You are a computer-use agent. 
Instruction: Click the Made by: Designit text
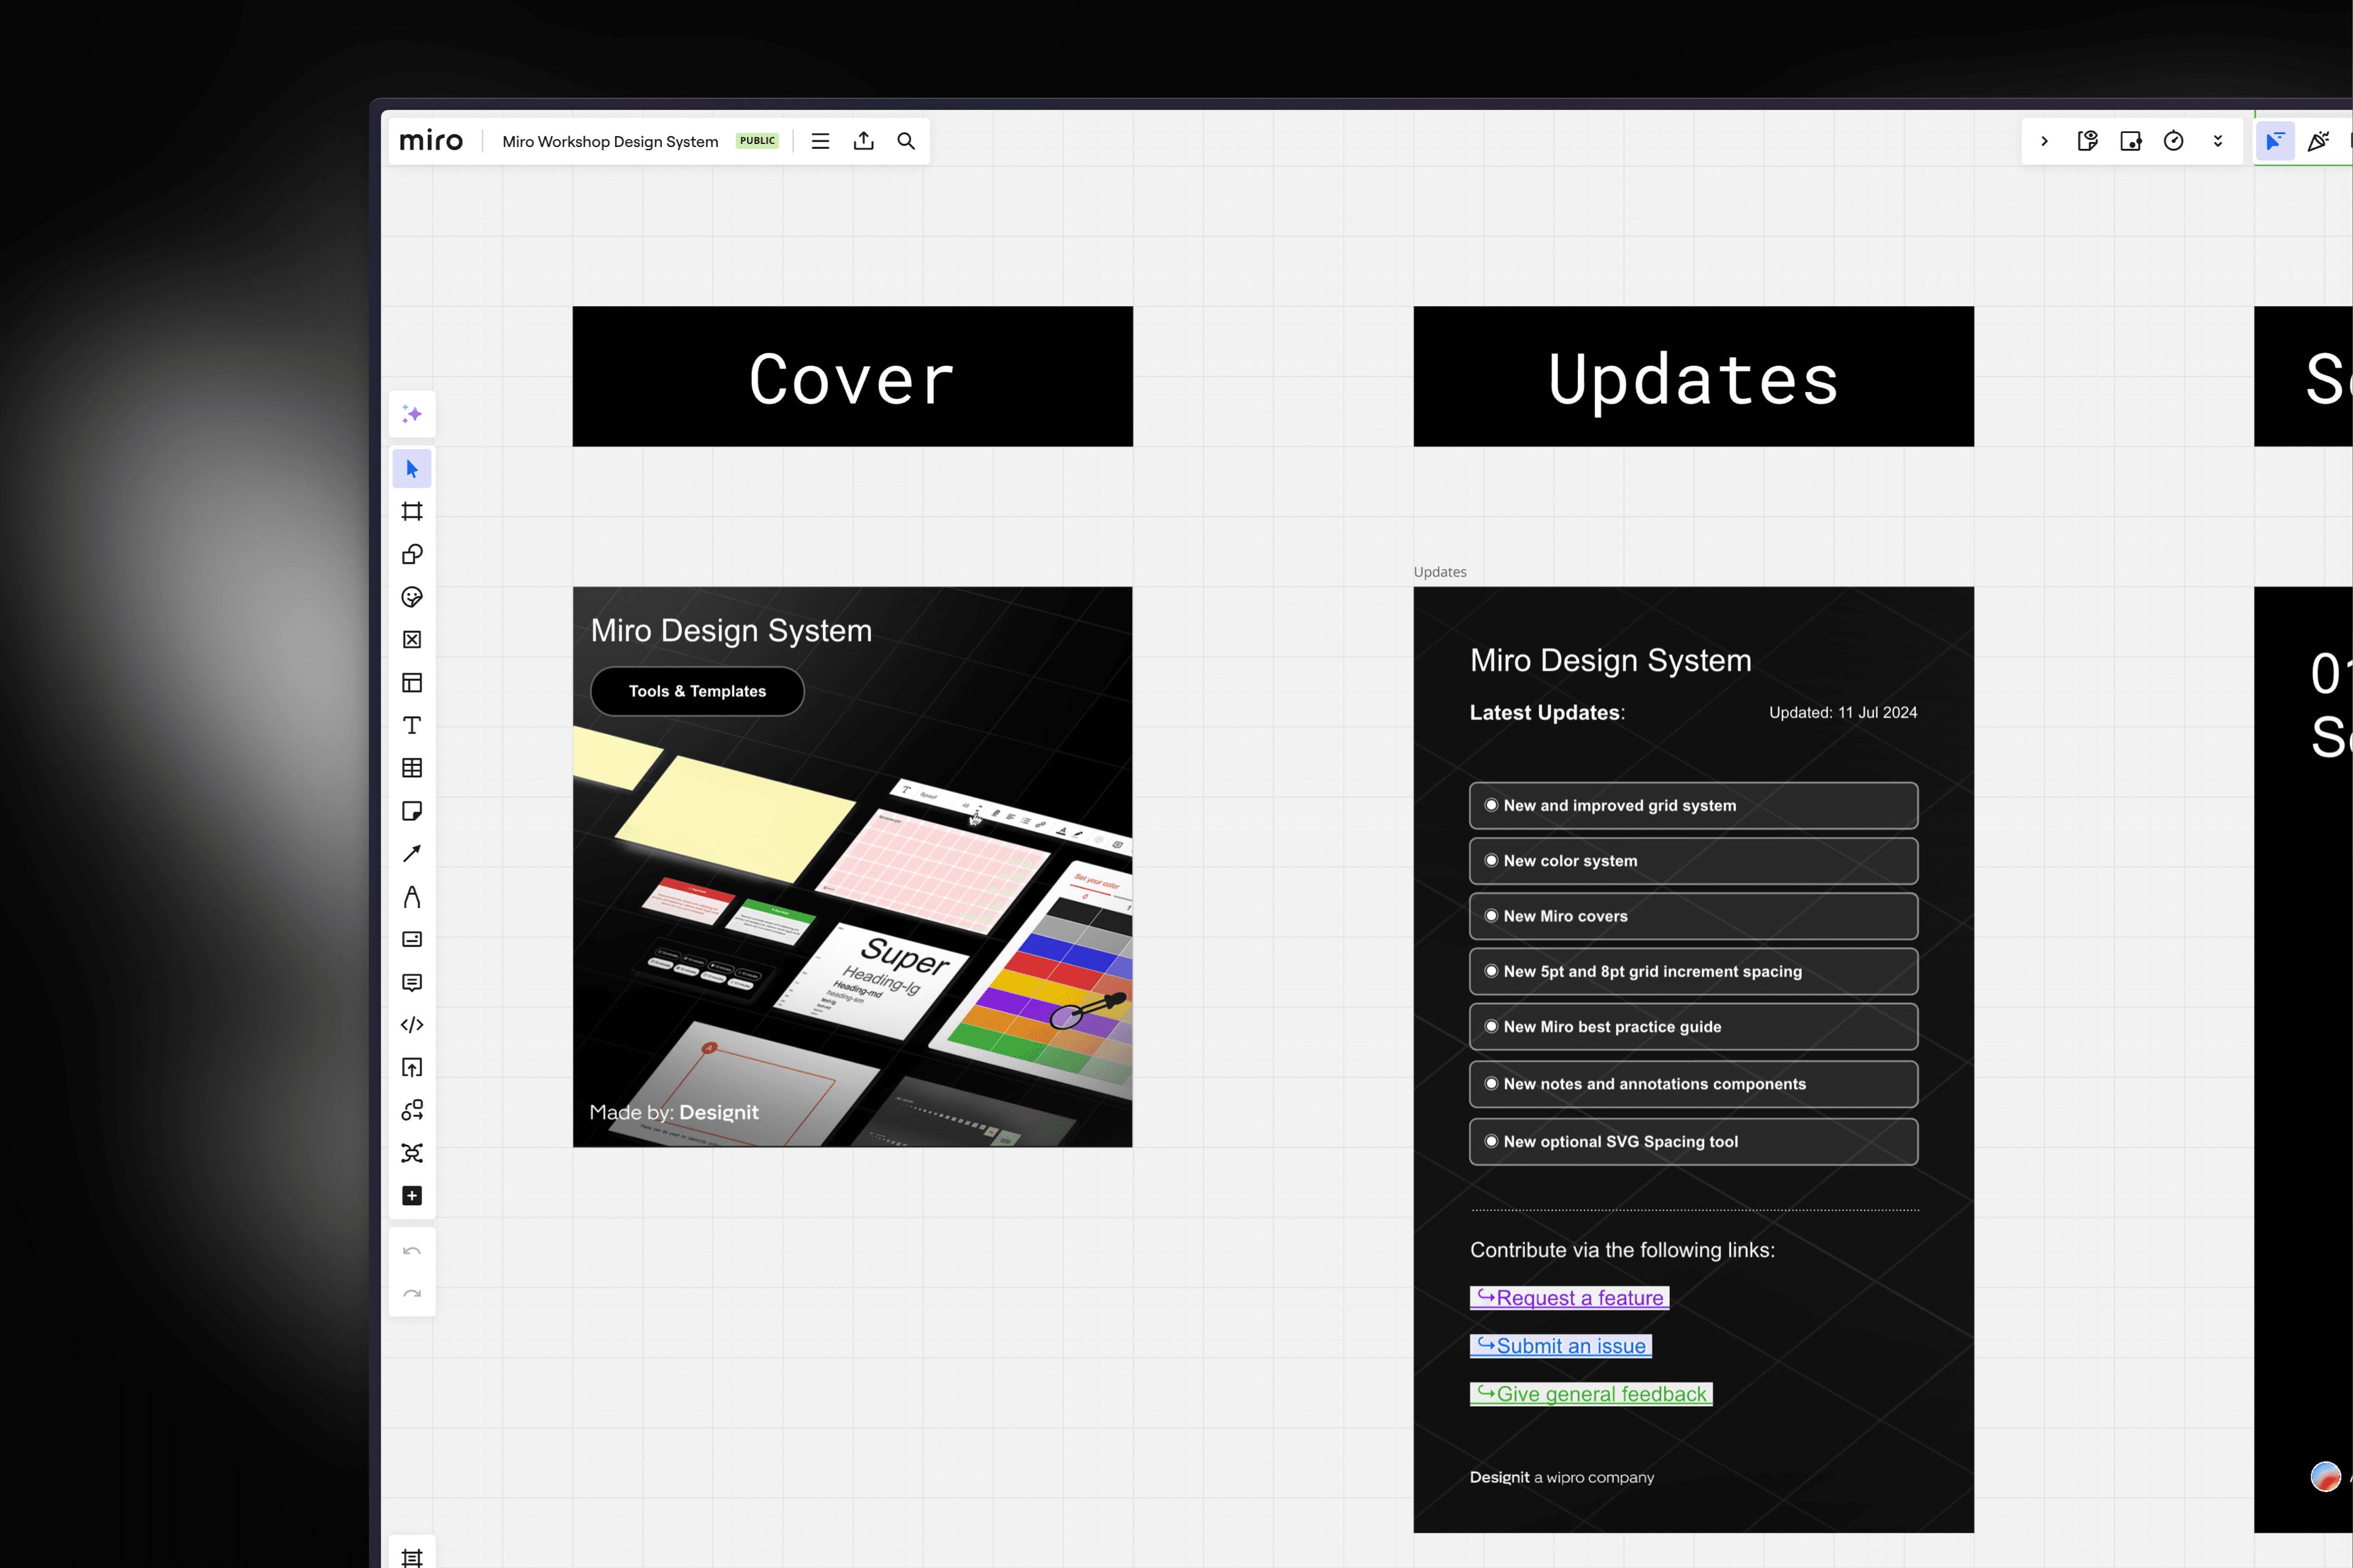click(674, 1113)
